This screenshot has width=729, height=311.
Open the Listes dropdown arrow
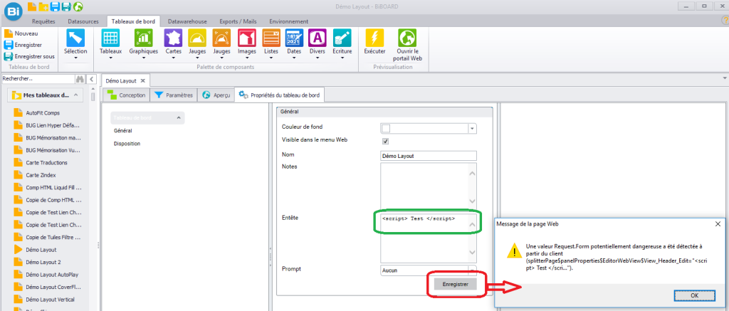(x=271, y=58)
